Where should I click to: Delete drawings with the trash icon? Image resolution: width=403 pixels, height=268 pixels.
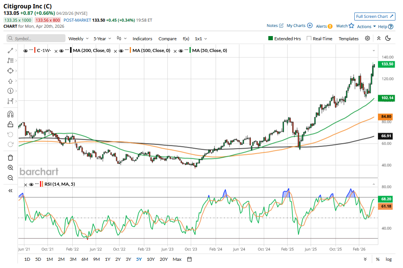coord(10,158)
